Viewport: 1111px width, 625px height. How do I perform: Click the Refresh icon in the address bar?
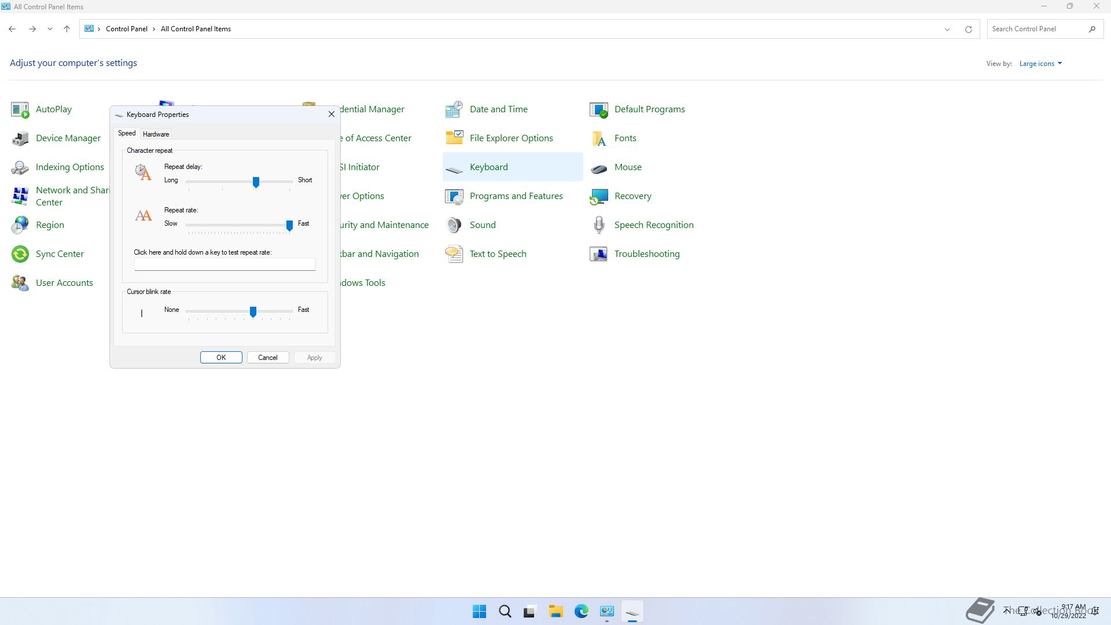point(968,29)
